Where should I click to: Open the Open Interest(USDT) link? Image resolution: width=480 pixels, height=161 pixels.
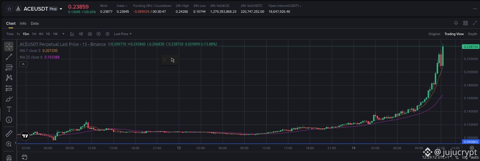click(284, 6)
